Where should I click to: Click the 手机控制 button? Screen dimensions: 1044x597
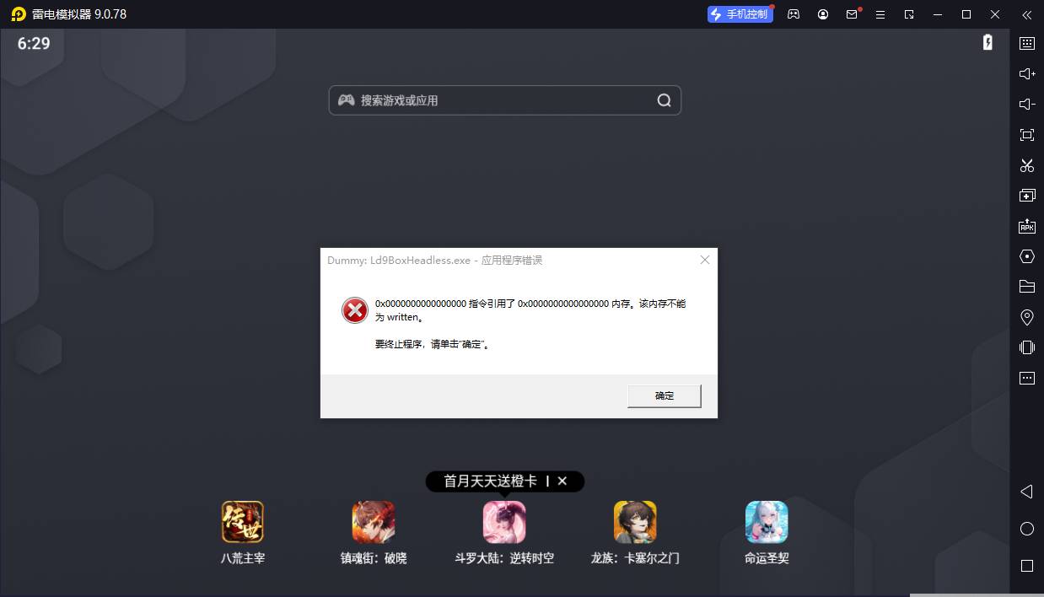pyautogui.click(x=740, y=14)
